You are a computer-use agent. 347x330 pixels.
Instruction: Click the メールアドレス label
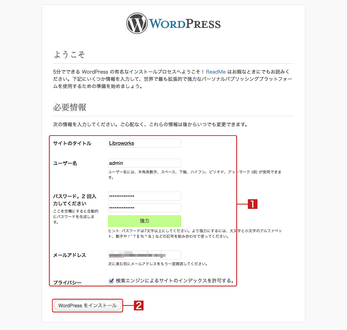coord(70,255)
